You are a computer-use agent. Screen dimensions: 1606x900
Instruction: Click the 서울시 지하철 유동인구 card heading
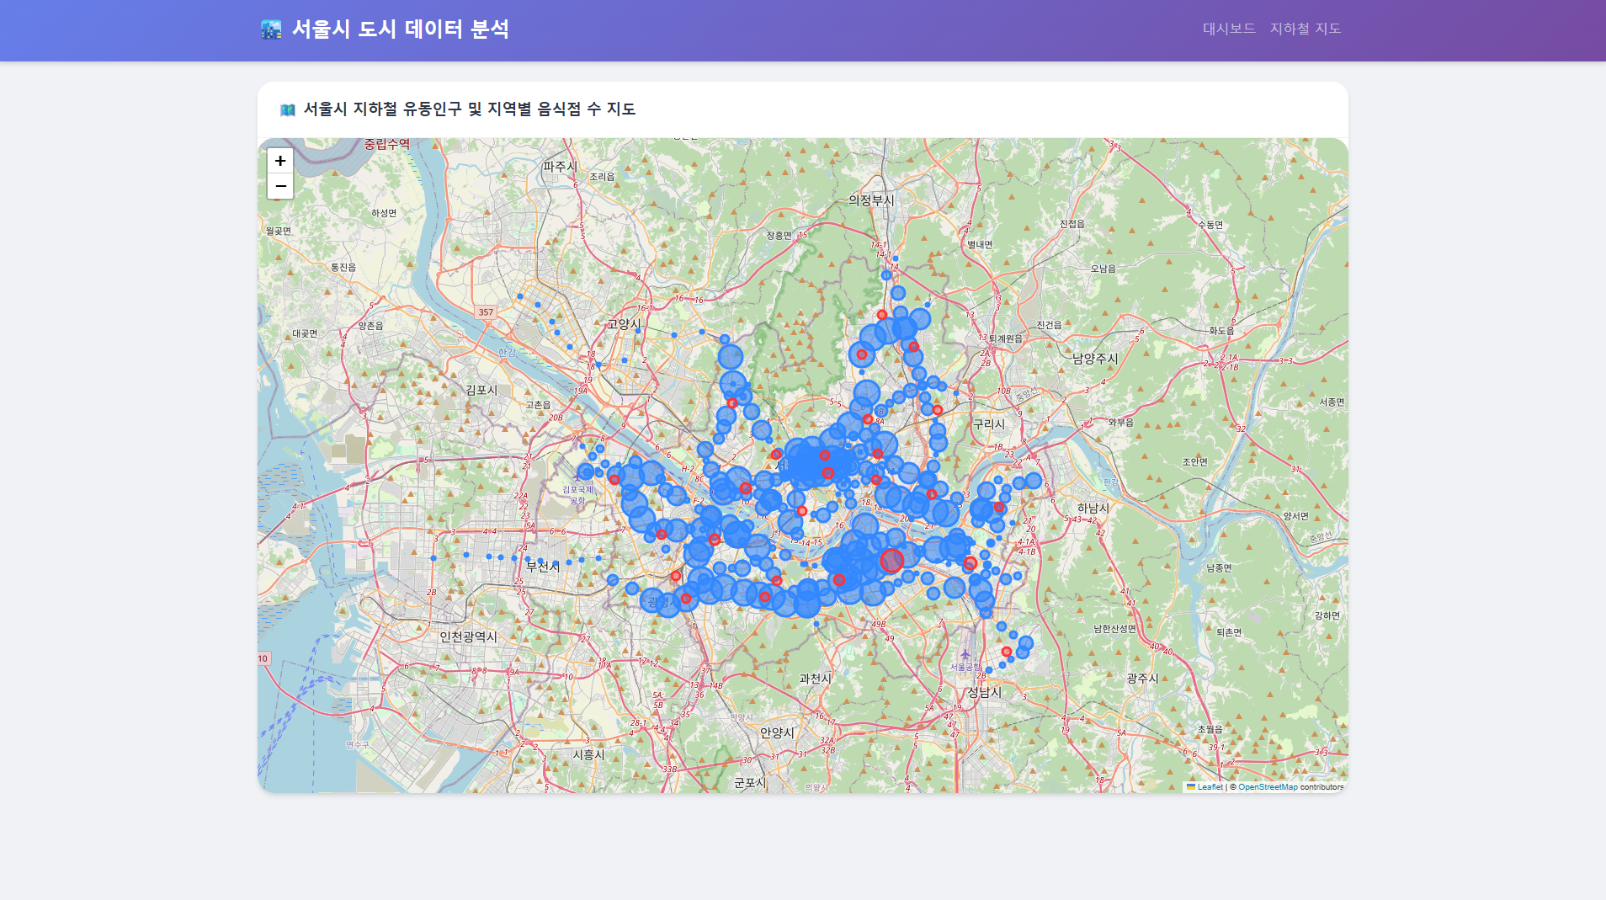[470, 109]
